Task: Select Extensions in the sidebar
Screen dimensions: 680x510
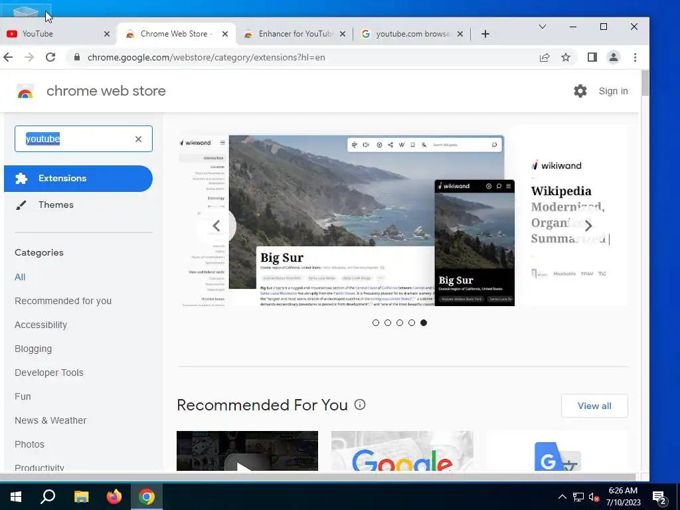Action: point(78,178)
